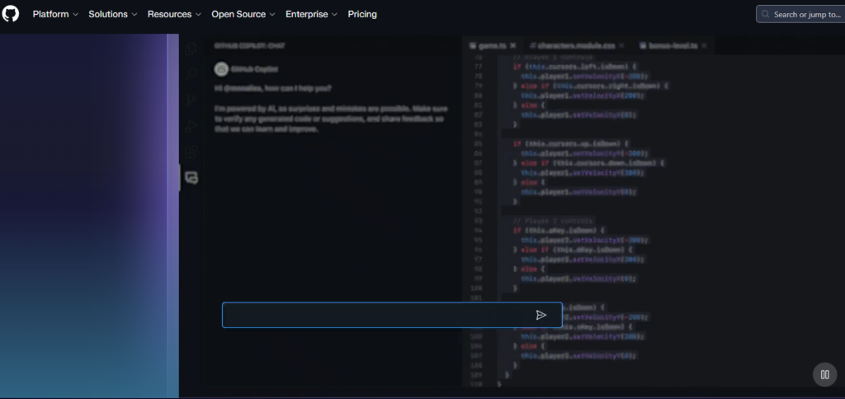Click the magnifier icon in search box
This screenshot has height=399, width=845.
click(x=765, y=15)
